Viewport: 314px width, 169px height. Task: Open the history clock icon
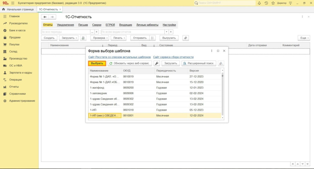pyautogui.click(x=266, y=3)
